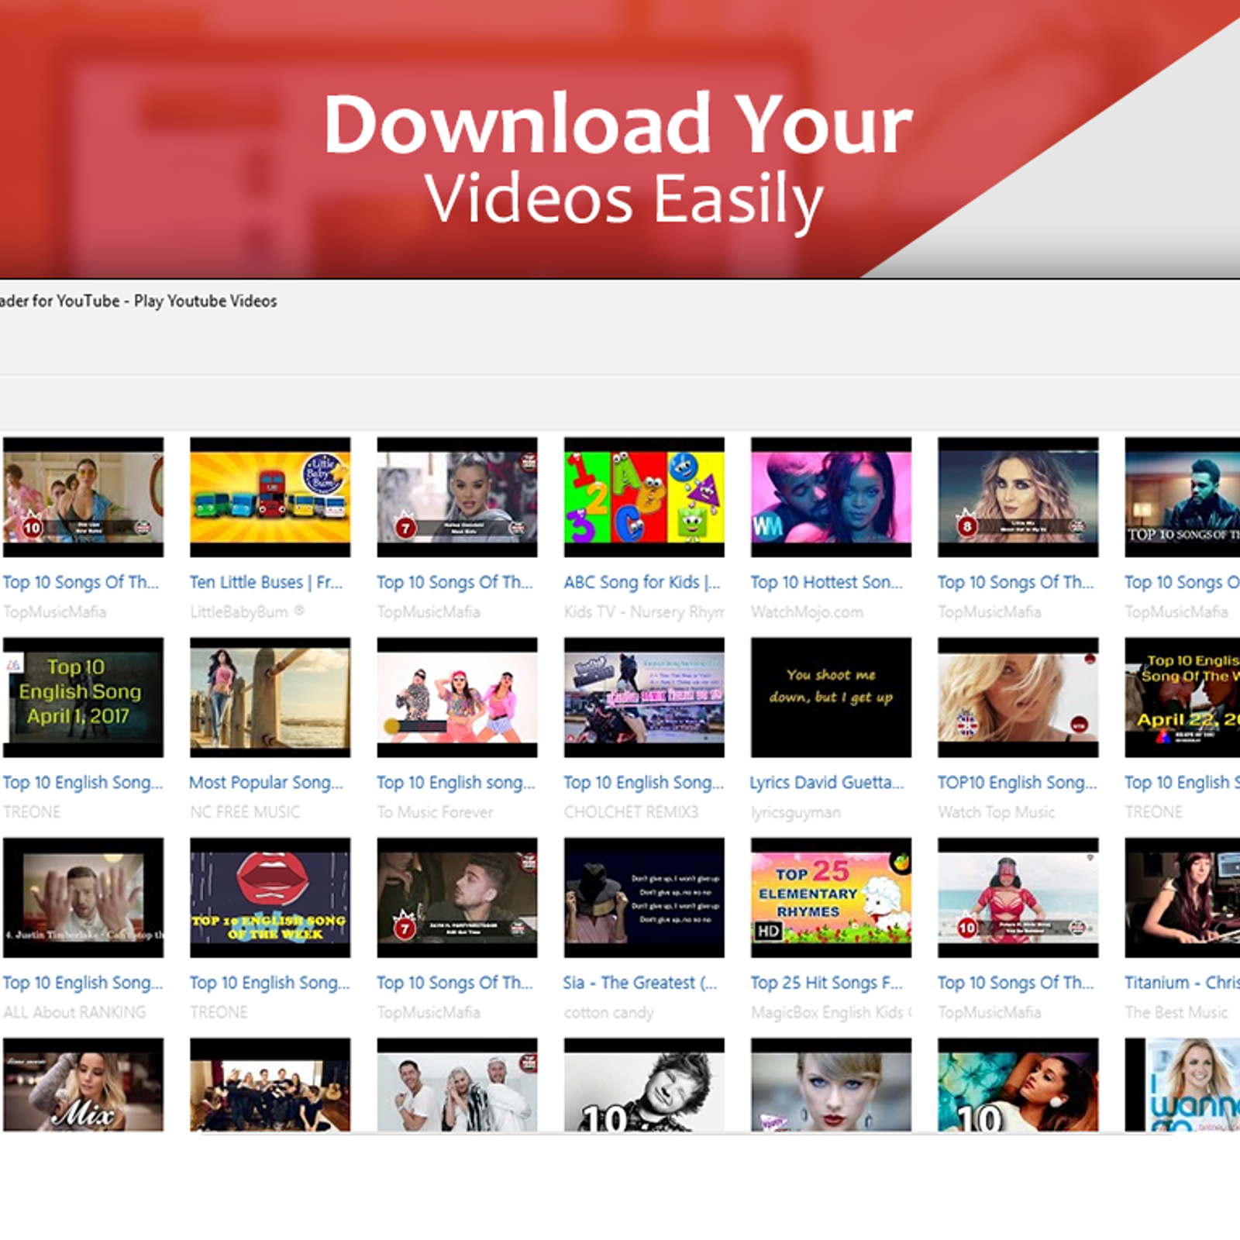This screenshot has width=1240, height=1240.
Task: Open the blonde woman thumbnail with UK flag badge
Action: click(1018, 697)
